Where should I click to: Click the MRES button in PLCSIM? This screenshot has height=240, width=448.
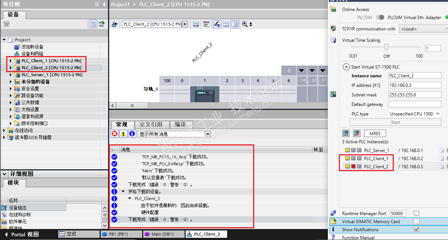click(x=375, y=133)
